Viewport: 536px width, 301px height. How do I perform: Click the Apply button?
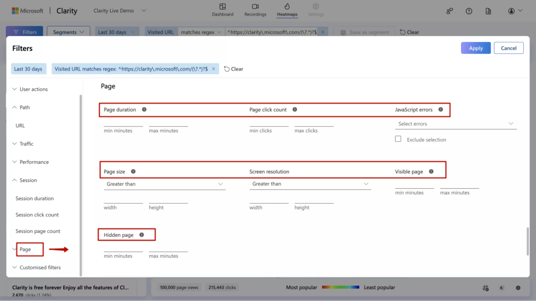click(476, 48)
